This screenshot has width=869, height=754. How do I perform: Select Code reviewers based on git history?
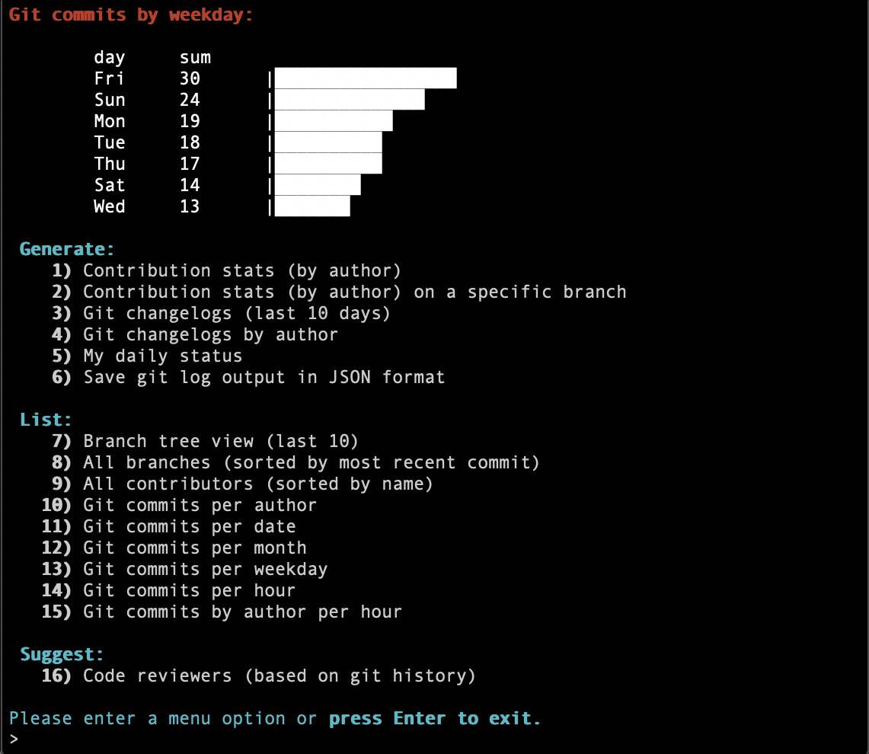coord(279,676)
